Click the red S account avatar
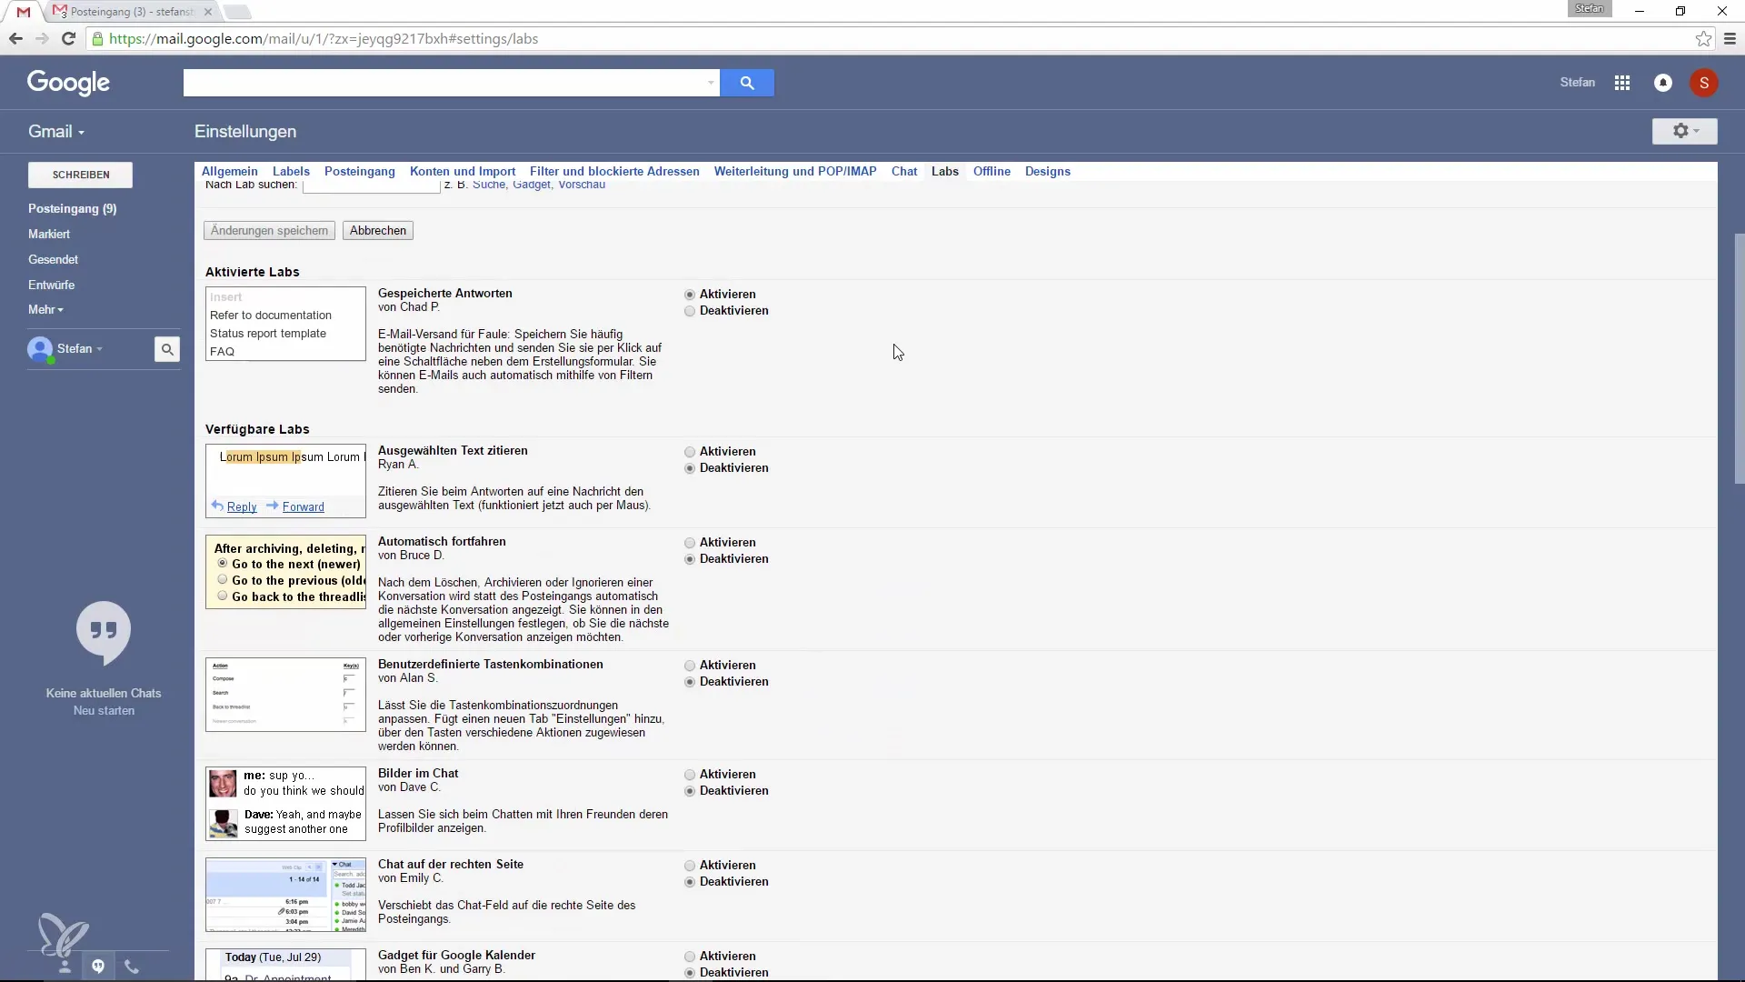Image resolution: width=1745 pixels, height=982 pixels. (x=1703, y=83)
